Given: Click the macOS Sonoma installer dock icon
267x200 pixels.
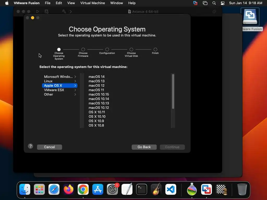Looking at the screenshot, I should pyautogui.click(x=192, y=189).
